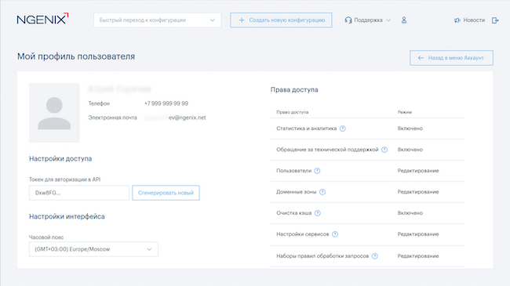The width and height of the screenshot is (510, 286).
Task: Click help icon next to Обращение за технической поддержкой
Action: (384, 150)
